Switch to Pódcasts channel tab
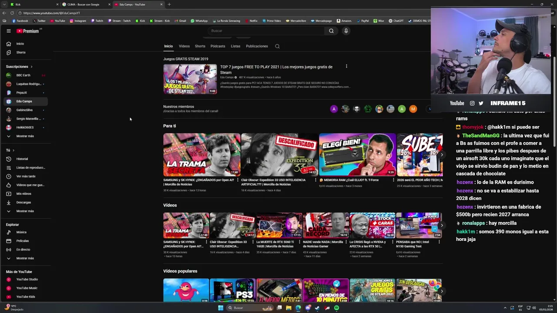This screenshot has height=313, width=557. coord(218,46)
